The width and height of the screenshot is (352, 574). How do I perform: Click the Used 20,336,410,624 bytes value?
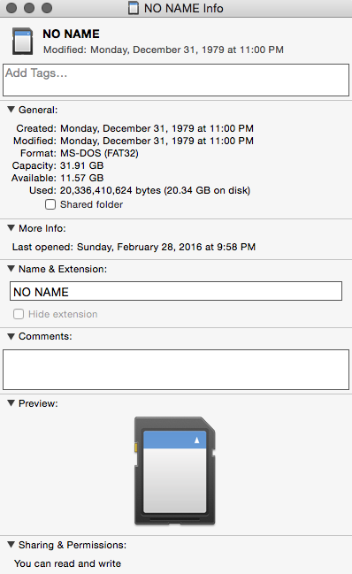click(x=155, y=190)
